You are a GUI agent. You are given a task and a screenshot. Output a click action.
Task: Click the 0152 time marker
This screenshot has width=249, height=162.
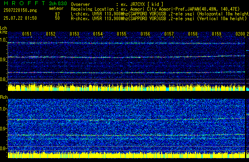coord(51,34)
